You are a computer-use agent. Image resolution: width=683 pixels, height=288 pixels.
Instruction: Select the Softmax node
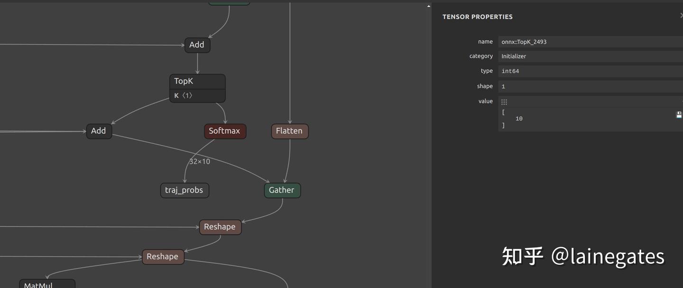[225, 131]
